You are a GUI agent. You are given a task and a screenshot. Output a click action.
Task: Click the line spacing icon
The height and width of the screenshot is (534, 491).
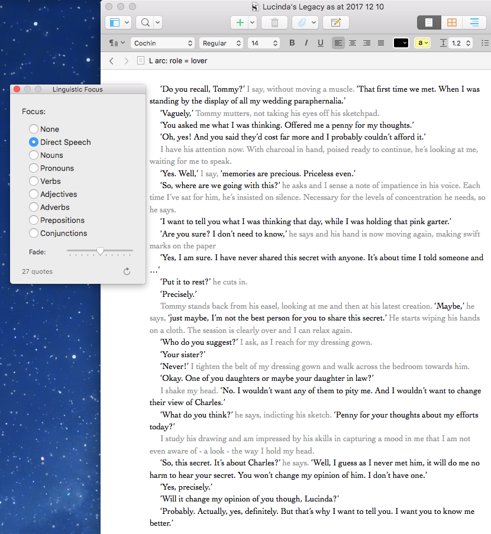[443, 43]
